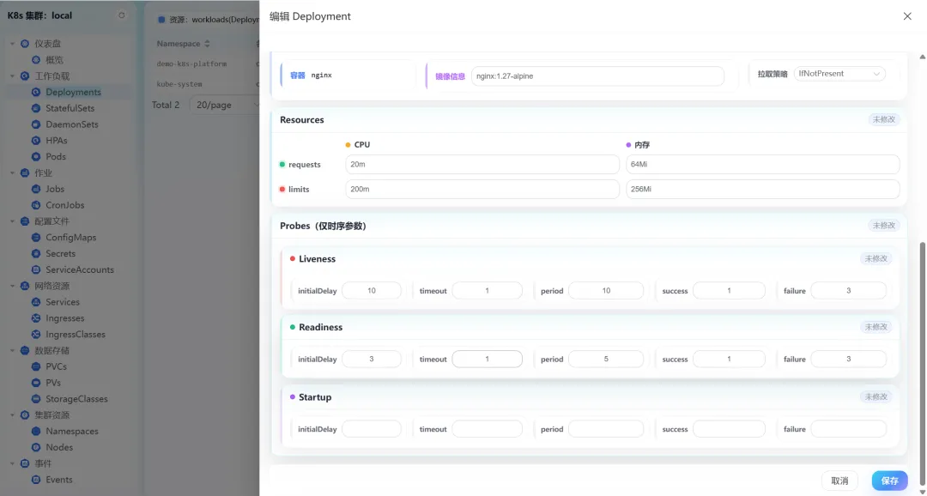Click the Liveness initialDelay field
Image resolution: width=927 pixels, height=496 pixels.
pyautogui.click(x=372, y=291)
